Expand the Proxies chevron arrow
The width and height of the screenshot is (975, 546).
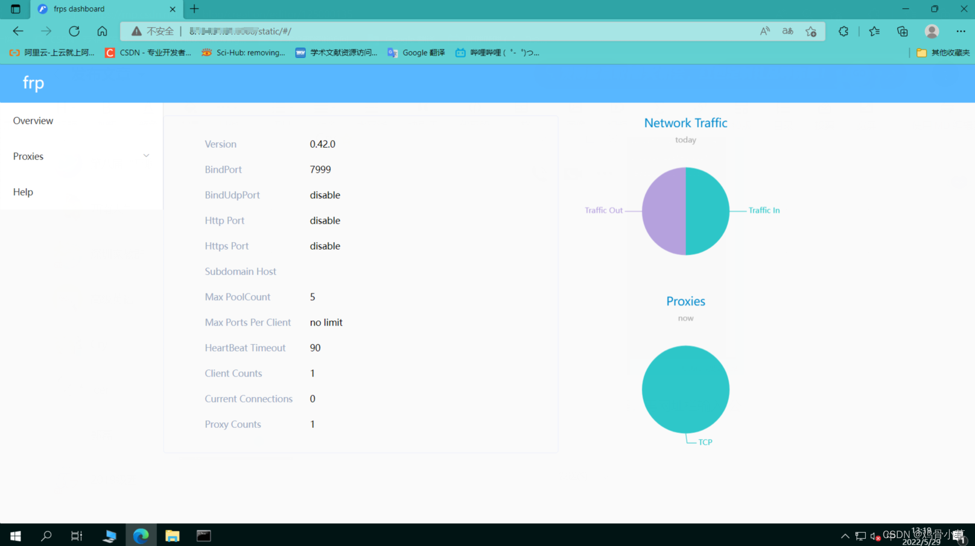[146, 156]
